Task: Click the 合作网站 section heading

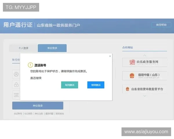Action: click(x=128, y=47)
